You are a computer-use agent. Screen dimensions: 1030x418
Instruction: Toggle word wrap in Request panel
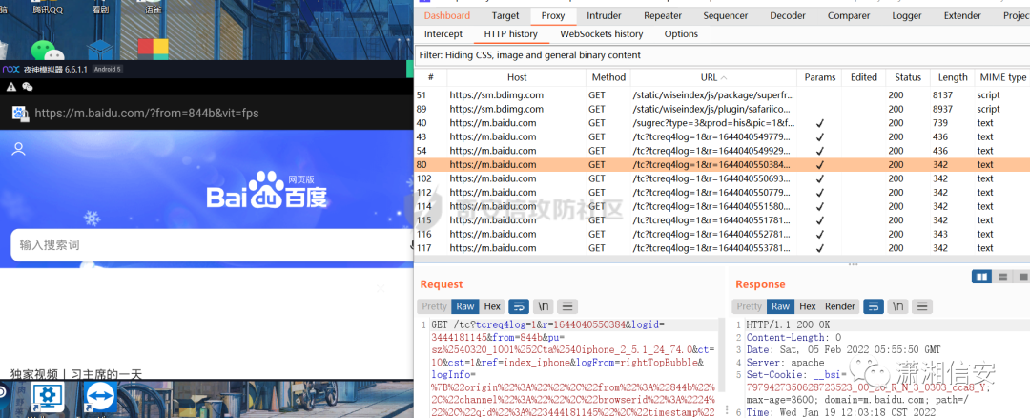pos(519,306)
